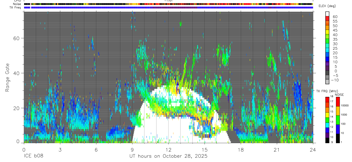Screen dimensions: 352x162
Task: Click the 'Range Gate' y-axis title
Action: coord(7,78)
